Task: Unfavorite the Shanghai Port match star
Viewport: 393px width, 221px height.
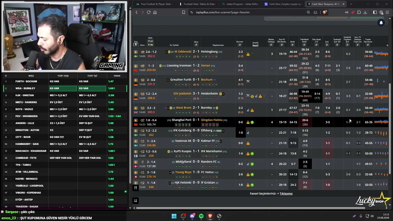Action: point(136,120)
